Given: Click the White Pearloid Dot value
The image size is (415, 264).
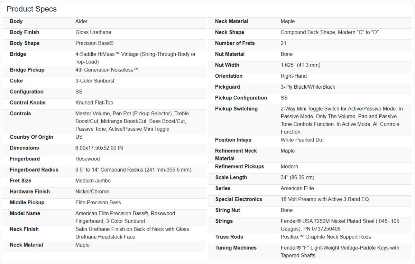Looking at the screenshot, I should point(302,140).
